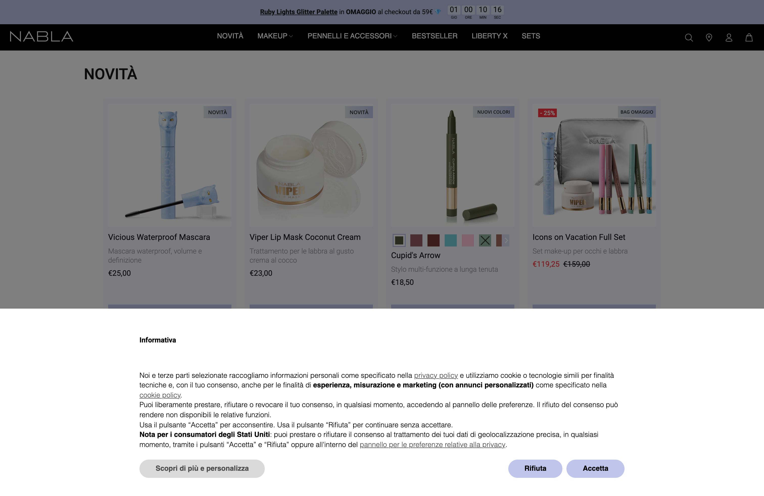Select the dark green Cupid's Arrow swatch
764x496 pixels.
click(x=399, y=240)
